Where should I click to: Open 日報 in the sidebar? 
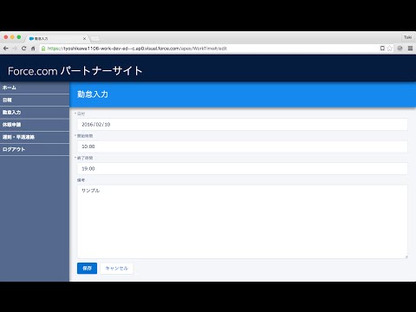35,100
